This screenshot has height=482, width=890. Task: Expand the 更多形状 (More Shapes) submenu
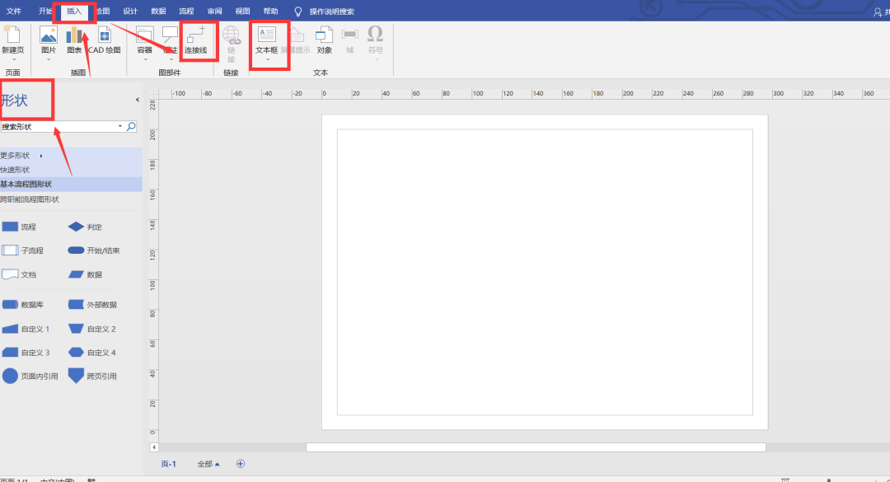click(x=41, y=155)
